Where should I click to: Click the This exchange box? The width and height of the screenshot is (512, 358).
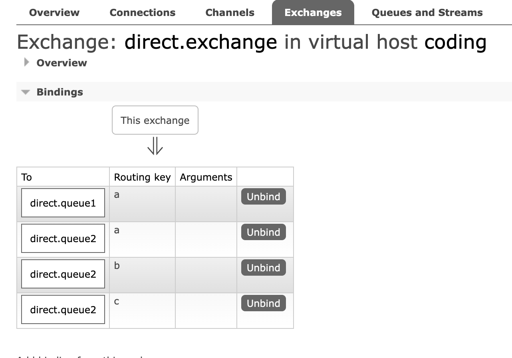[x=155, y=120]
